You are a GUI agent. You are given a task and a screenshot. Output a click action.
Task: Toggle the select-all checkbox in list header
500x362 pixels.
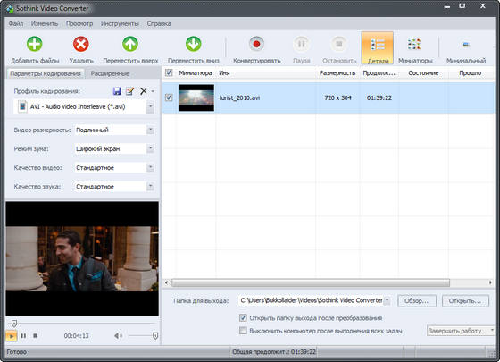(169, 72)
